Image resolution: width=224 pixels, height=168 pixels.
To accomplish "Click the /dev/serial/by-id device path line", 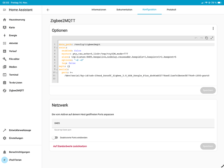I will [137, 76].
